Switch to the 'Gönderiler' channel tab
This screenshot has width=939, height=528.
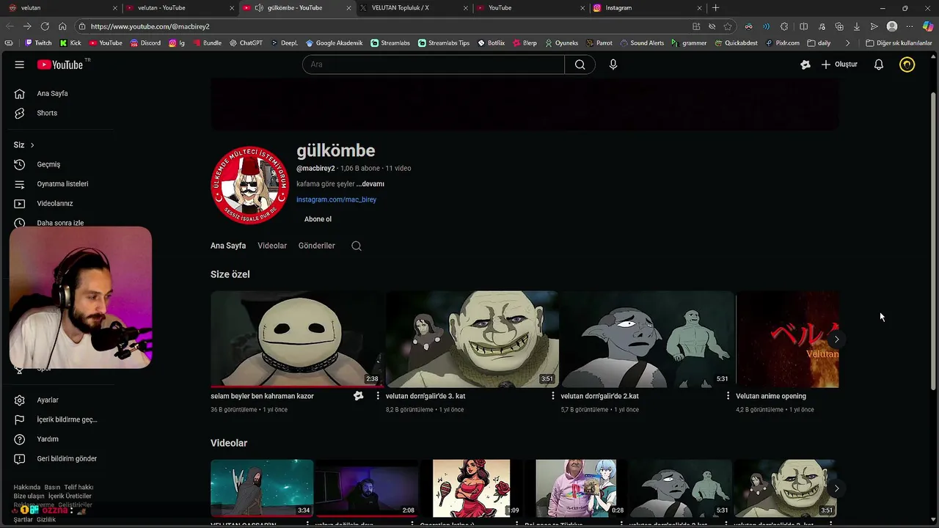point(317,246)
